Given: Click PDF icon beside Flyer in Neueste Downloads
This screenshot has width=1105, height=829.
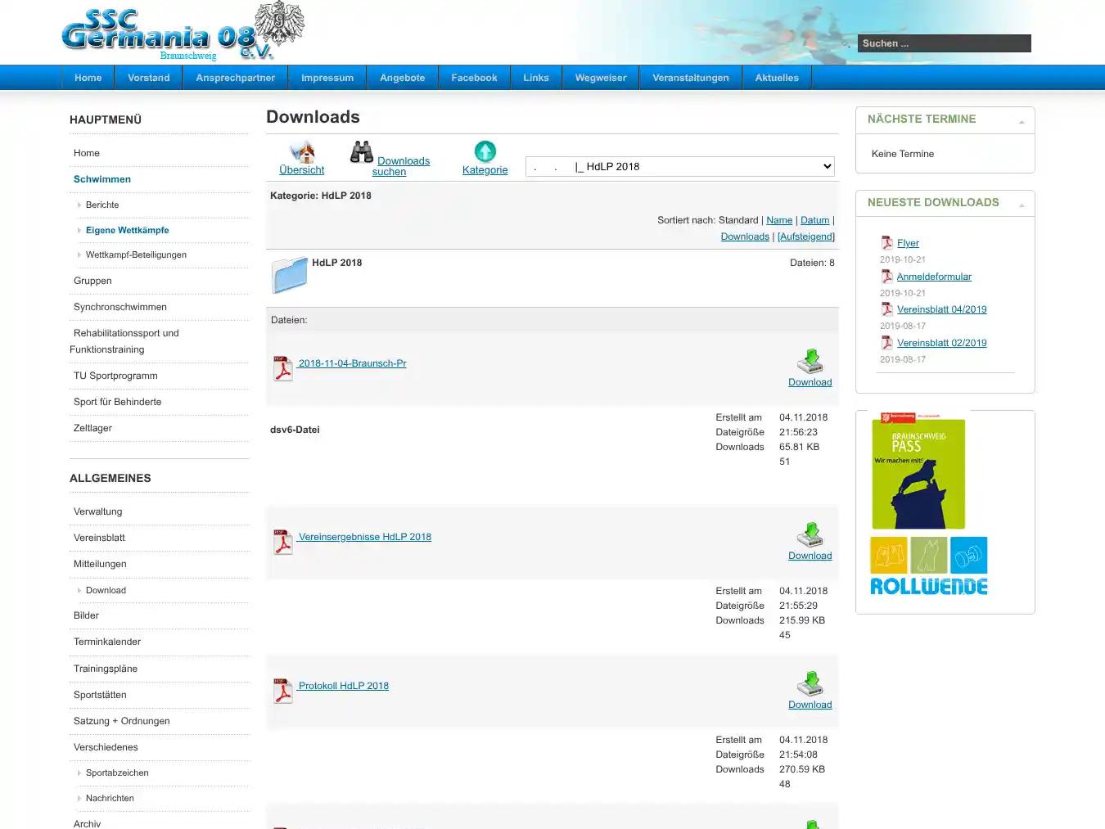Looking at the screenshot, I should click(886, 242).
